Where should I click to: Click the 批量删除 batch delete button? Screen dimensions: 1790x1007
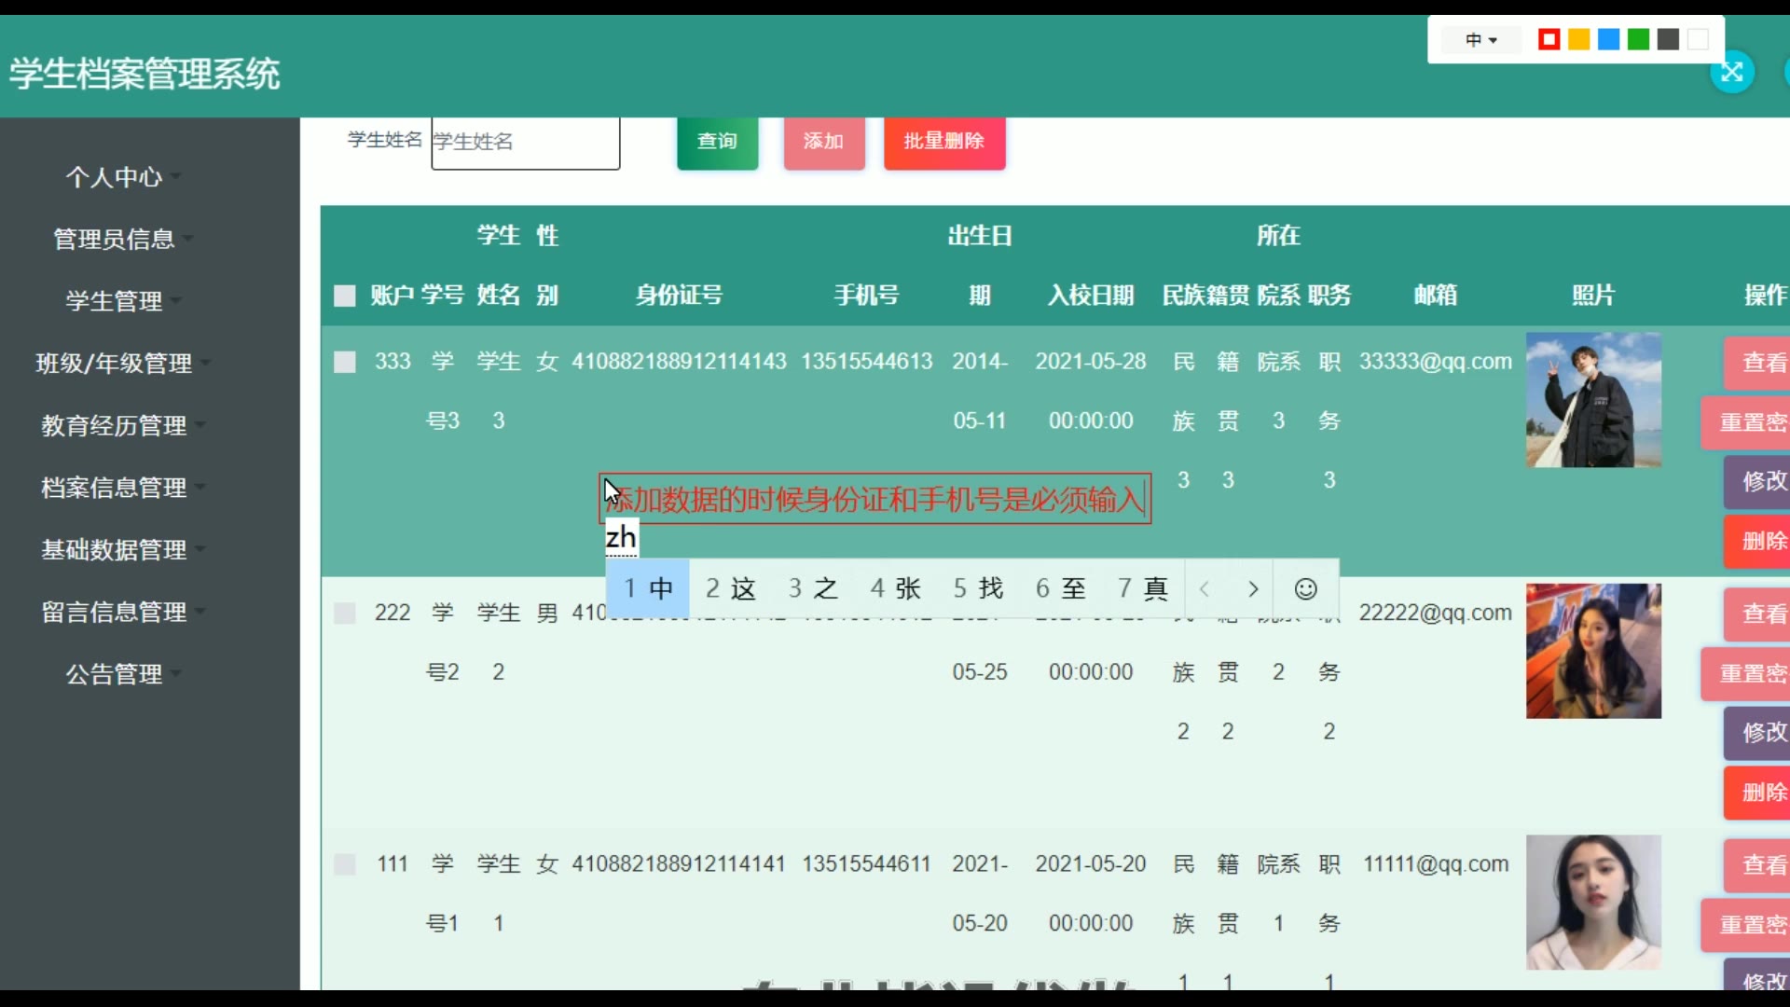(944, 142)
